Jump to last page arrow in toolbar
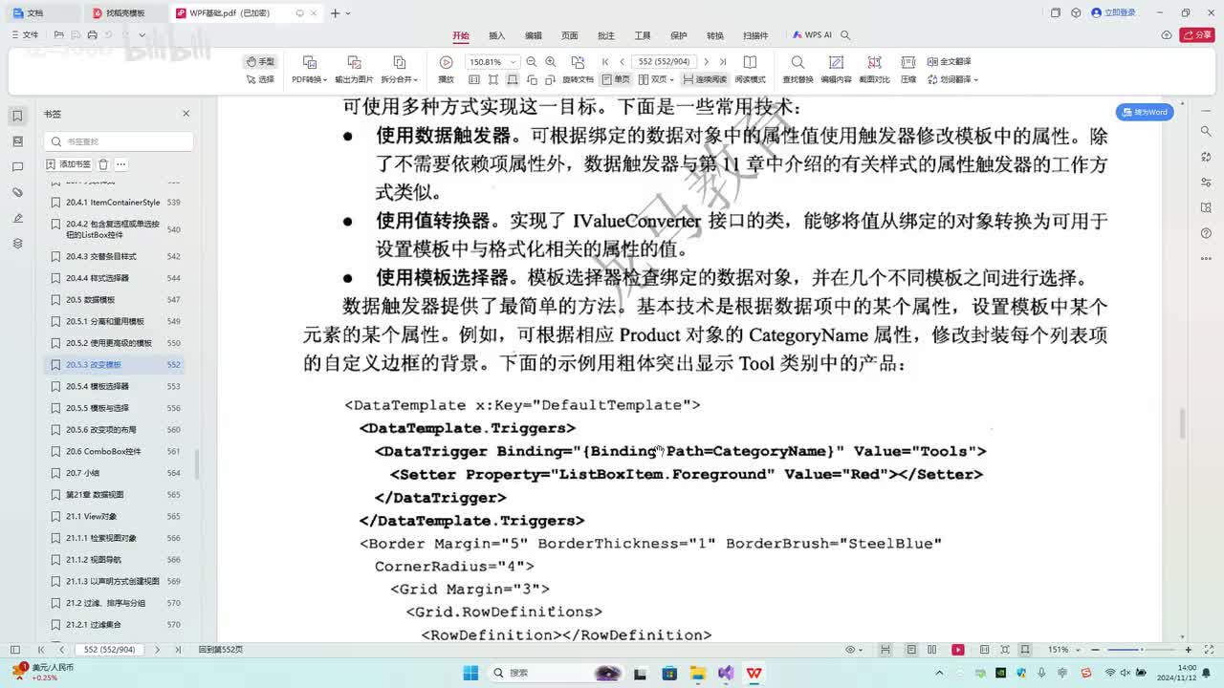Screen dimensions: 1224x688 click(x=723, y=62)
